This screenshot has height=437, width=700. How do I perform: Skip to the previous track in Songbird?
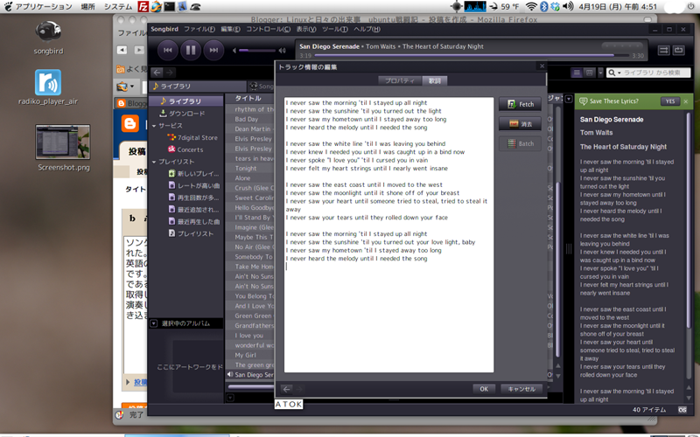pos(168,50)
